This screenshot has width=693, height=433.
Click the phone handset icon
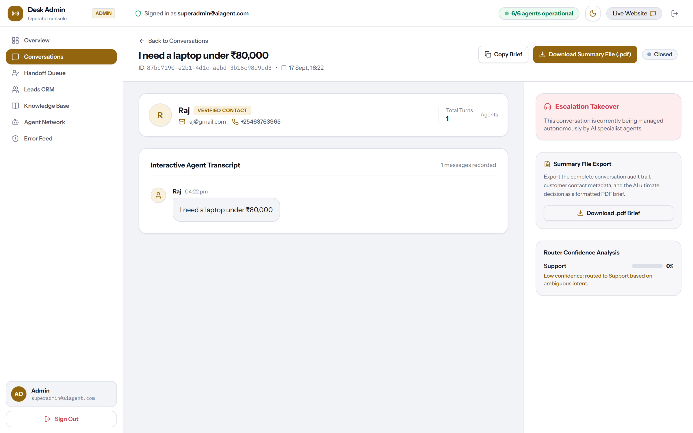235,122
